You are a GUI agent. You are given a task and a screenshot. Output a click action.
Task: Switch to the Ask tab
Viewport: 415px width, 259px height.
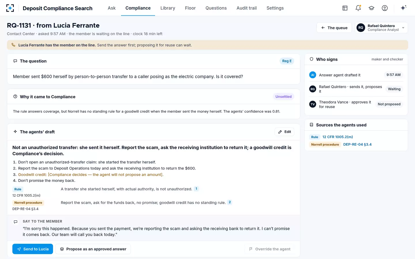[x=112, y=8]
